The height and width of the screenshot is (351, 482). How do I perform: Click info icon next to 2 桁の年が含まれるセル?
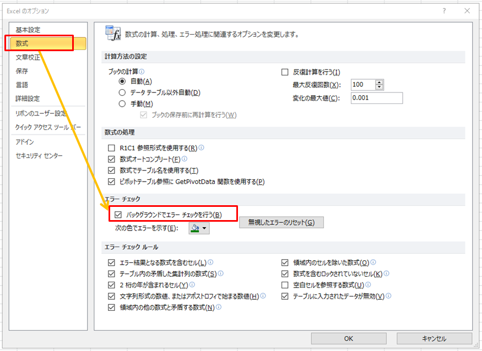click(x=192, y=284)
